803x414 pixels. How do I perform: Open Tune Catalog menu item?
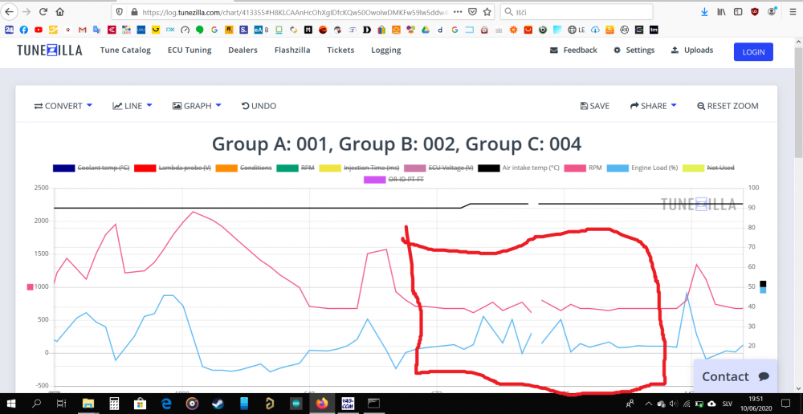[x=125, y=51]
